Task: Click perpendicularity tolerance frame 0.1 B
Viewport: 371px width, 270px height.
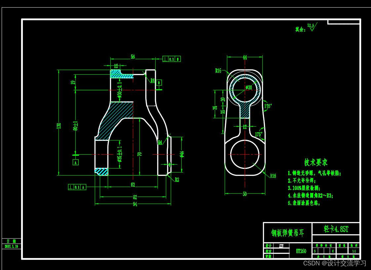Action: point(171,59)
